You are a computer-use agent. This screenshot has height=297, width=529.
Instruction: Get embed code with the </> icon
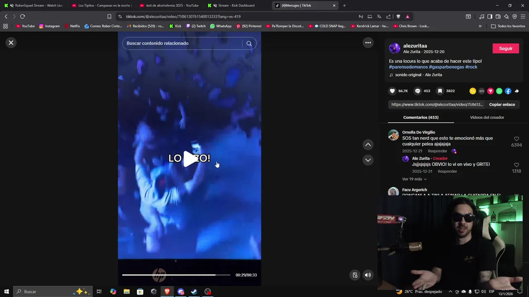(x=481, y=91)
